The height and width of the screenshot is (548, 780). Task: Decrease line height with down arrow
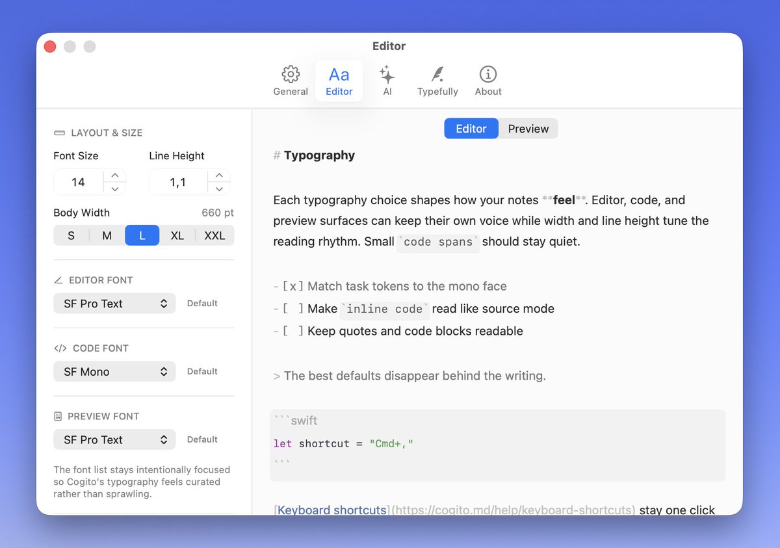coord(220,189)
